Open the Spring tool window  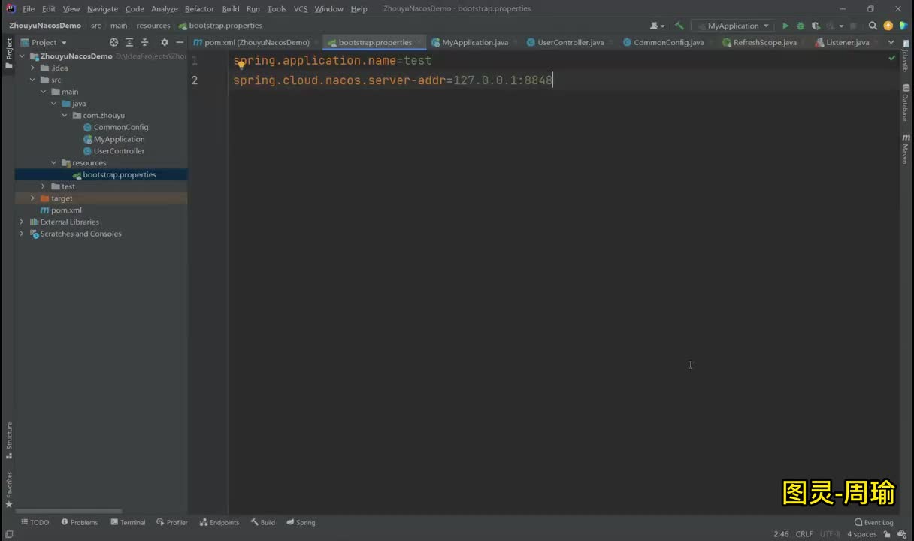click(301, 523)
